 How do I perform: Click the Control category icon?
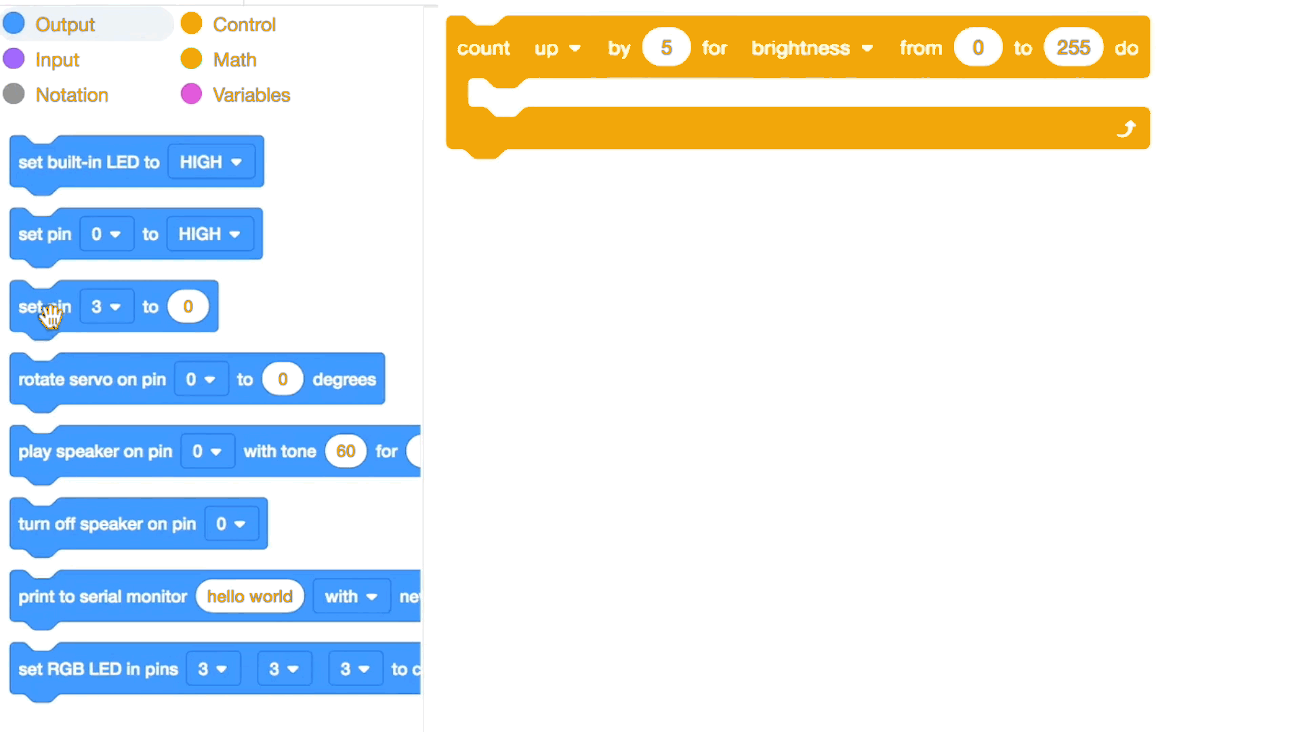(x=191, y=25)
